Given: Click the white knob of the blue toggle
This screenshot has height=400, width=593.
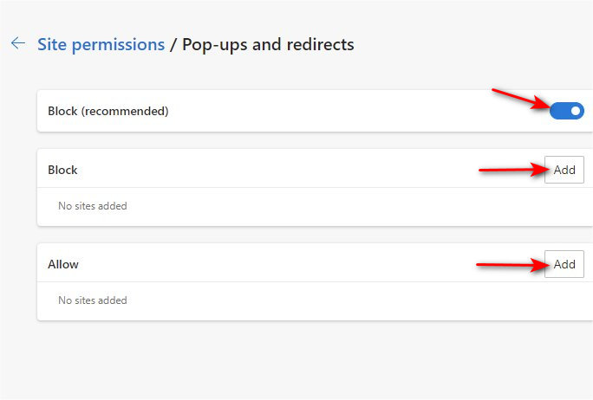Looking at the screenshot, I should [575, 111].
